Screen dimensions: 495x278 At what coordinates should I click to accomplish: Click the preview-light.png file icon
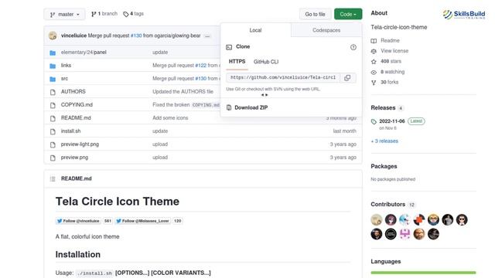53,144
